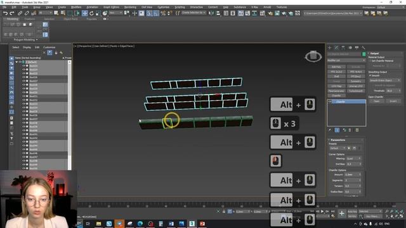Click the Align tool icon
This screenshot has height=228, width=406.
218,13
